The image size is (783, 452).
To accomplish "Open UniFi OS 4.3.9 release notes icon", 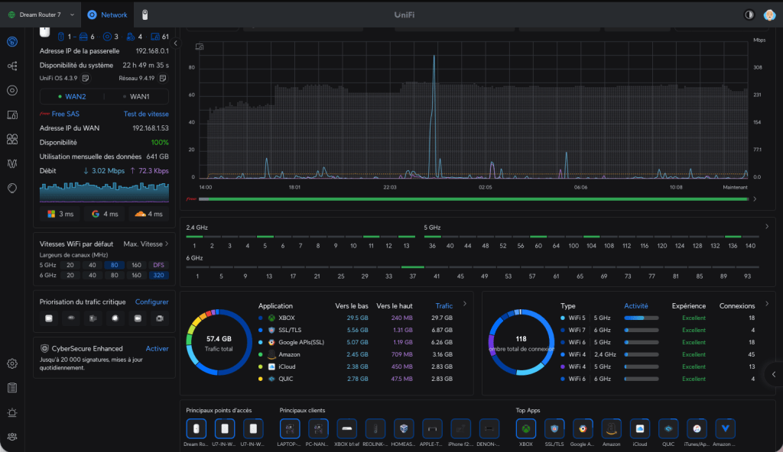I will (86, 78).
